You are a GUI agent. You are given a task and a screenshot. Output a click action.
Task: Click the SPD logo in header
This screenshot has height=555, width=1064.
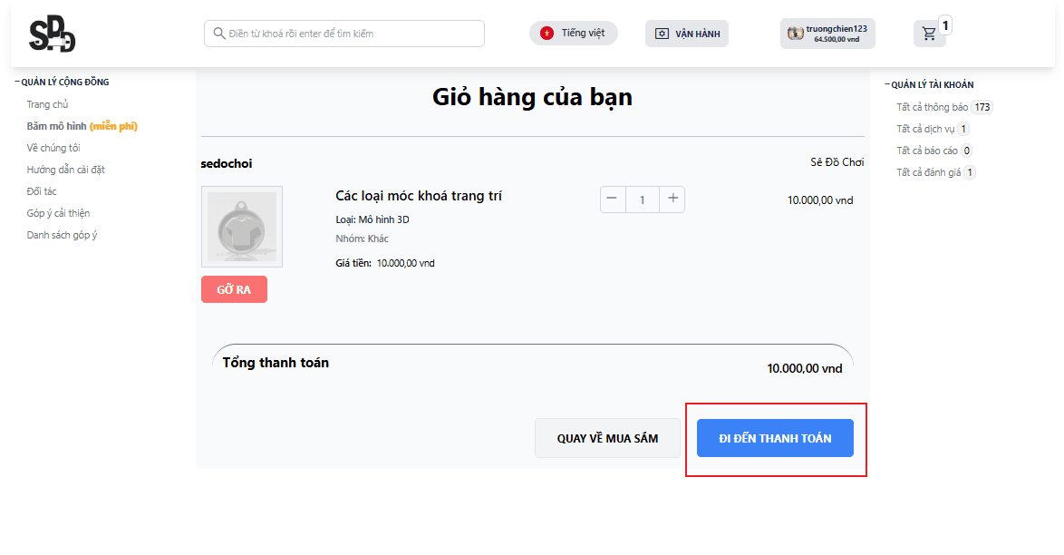(x=52, y=34)
